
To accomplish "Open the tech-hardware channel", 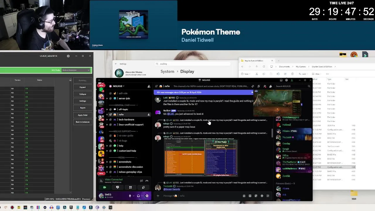I will [x=126, y=120].
